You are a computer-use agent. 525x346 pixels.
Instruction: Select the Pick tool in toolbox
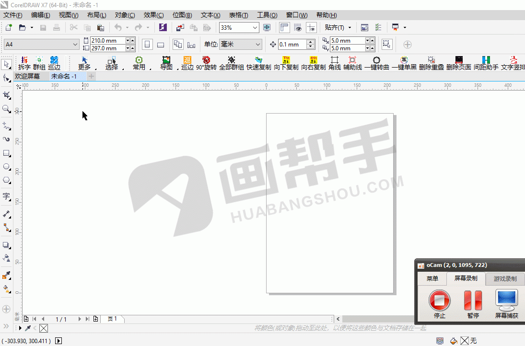[7, 65]
